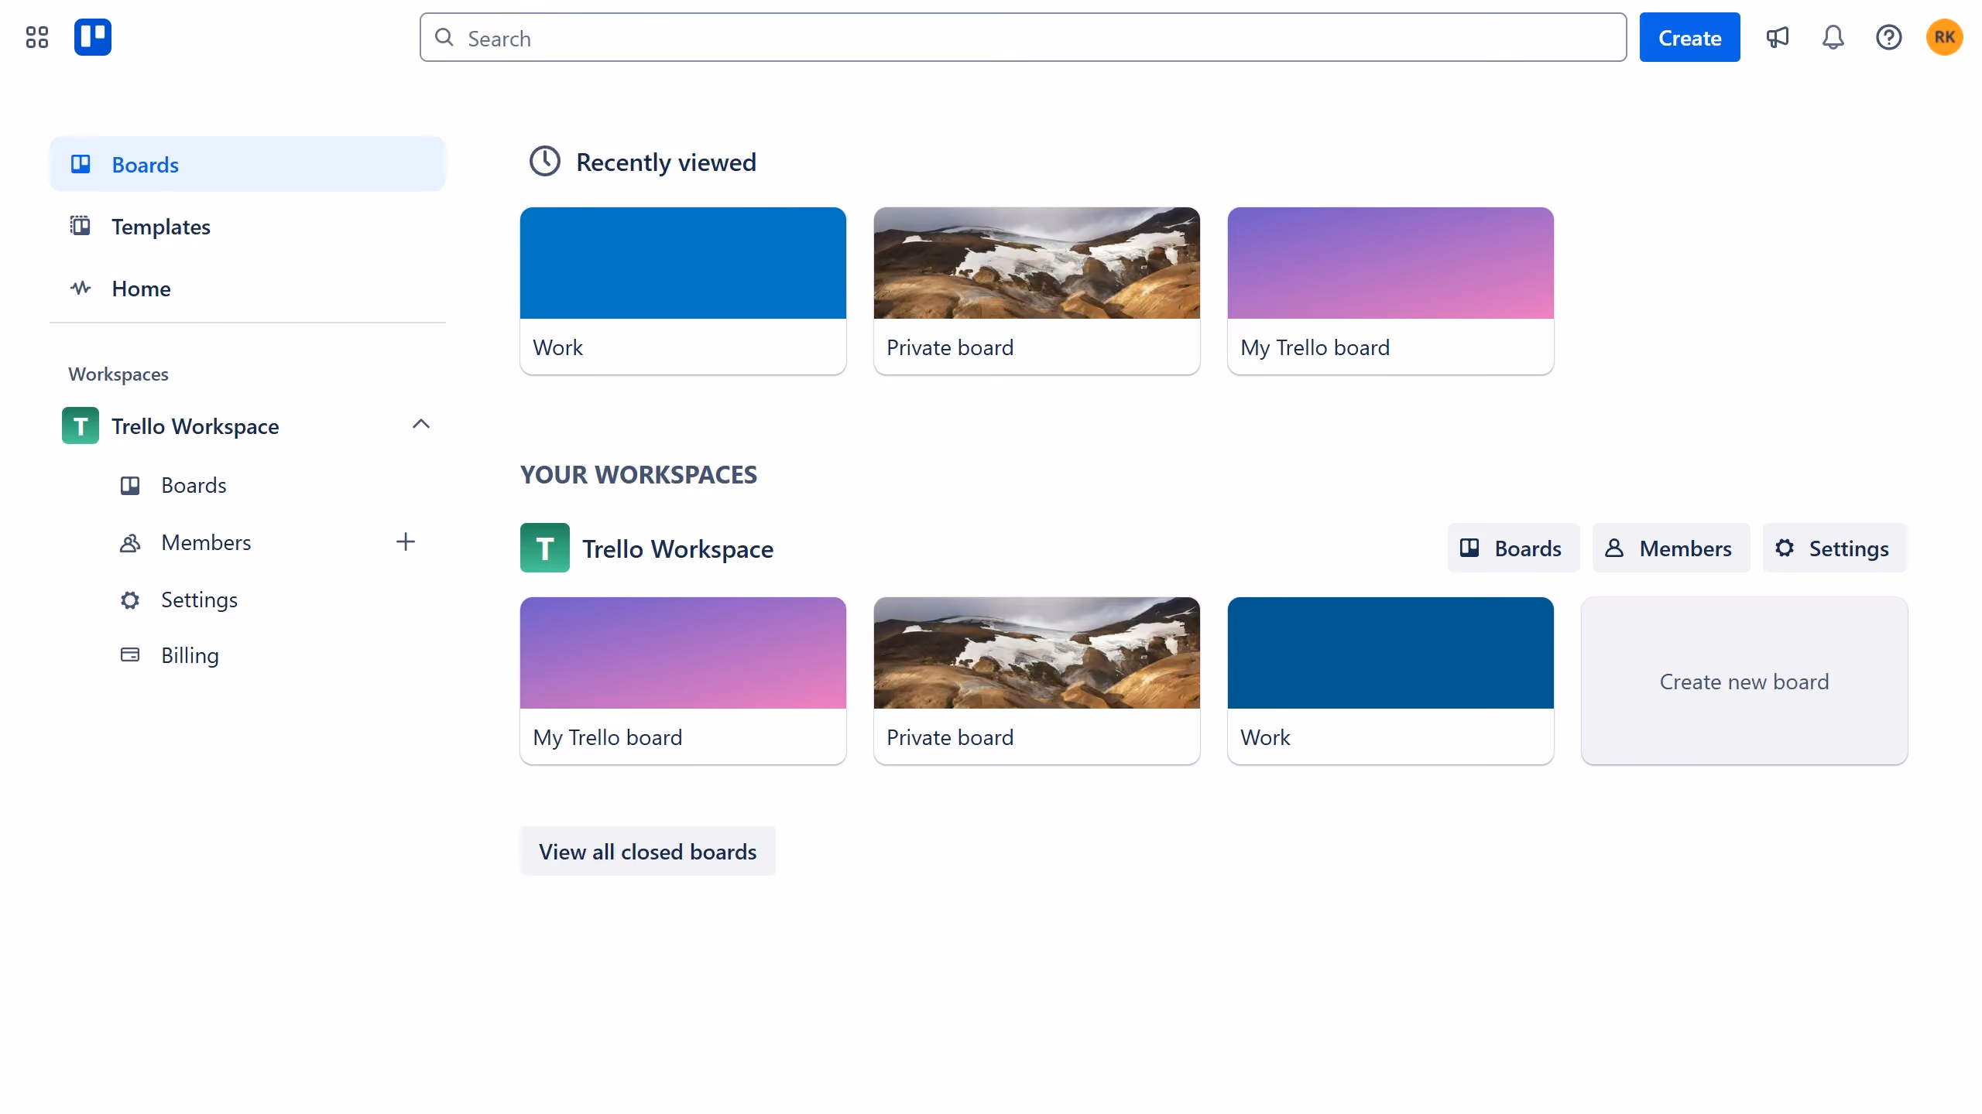
Task: Click Boards icon under Trello Workspace sidebar
Action: click(130, 485)
